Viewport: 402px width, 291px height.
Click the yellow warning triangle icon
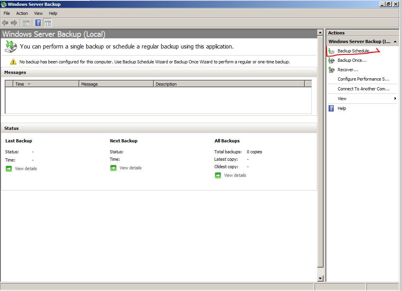click(13, 62)
